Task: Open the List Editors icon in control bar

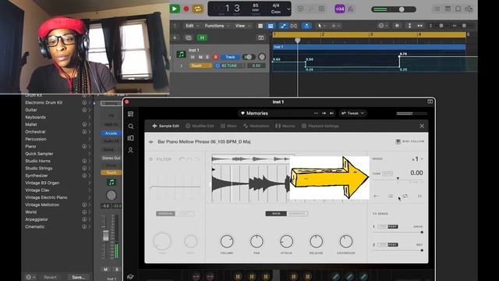Action: click(x=437, y=9)
